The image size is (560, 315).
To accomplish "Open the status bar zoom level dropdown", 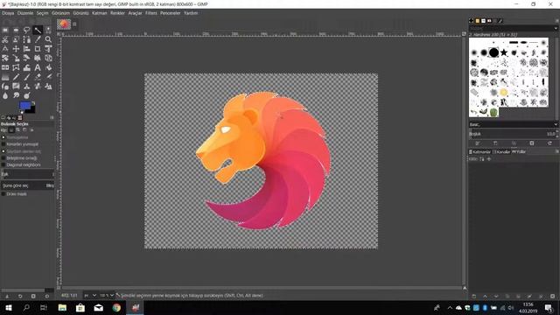I will tap(107, 296).
